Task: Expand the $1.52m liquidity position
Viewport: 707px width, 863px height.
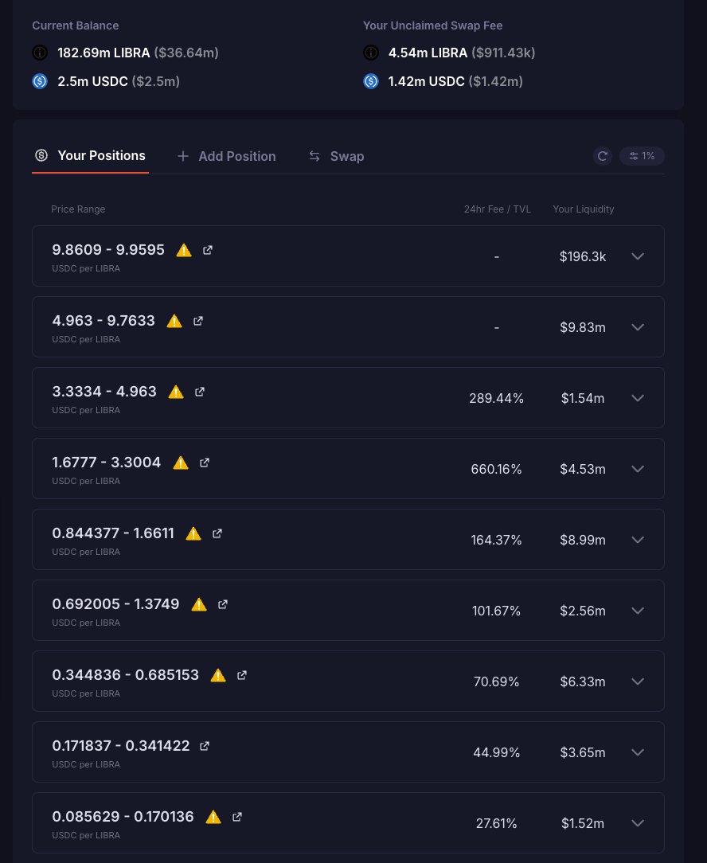Action: [x=638, y=823]
